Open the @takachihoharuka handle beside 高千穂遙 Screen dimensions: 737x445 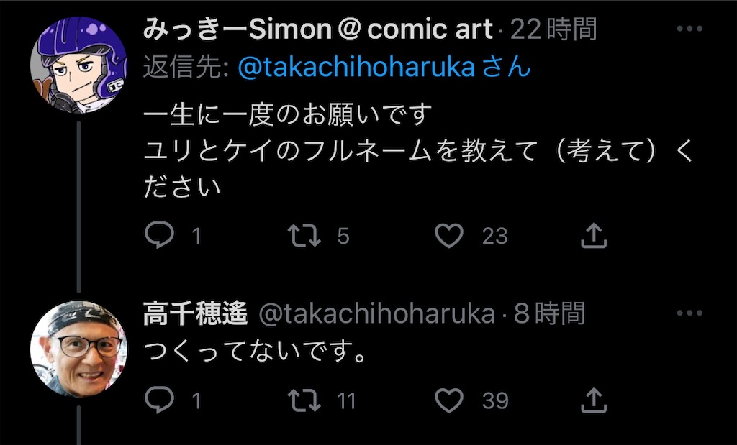click(x=377, y=314)
